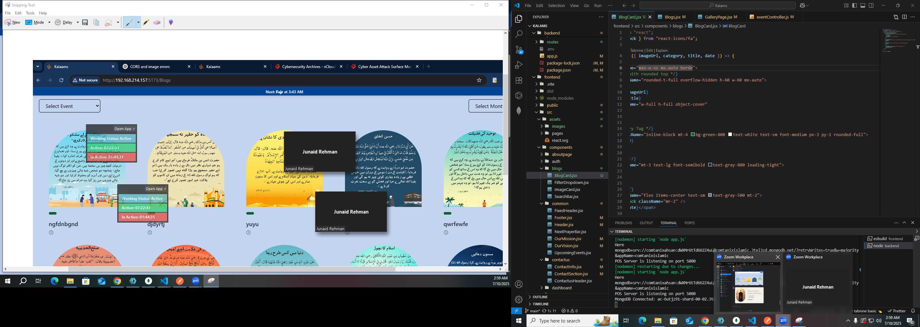
Task: Collapse the blogs folder in Explorer
Action: tap(542, 169)
